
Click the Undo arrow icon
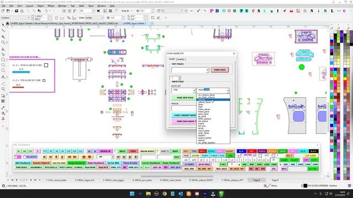coord(46,11)
